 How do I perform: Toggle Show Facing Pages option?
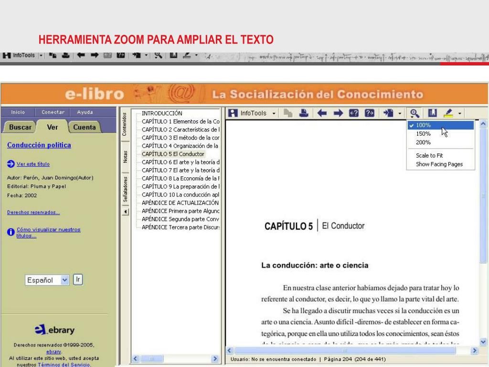coord(439,164)
